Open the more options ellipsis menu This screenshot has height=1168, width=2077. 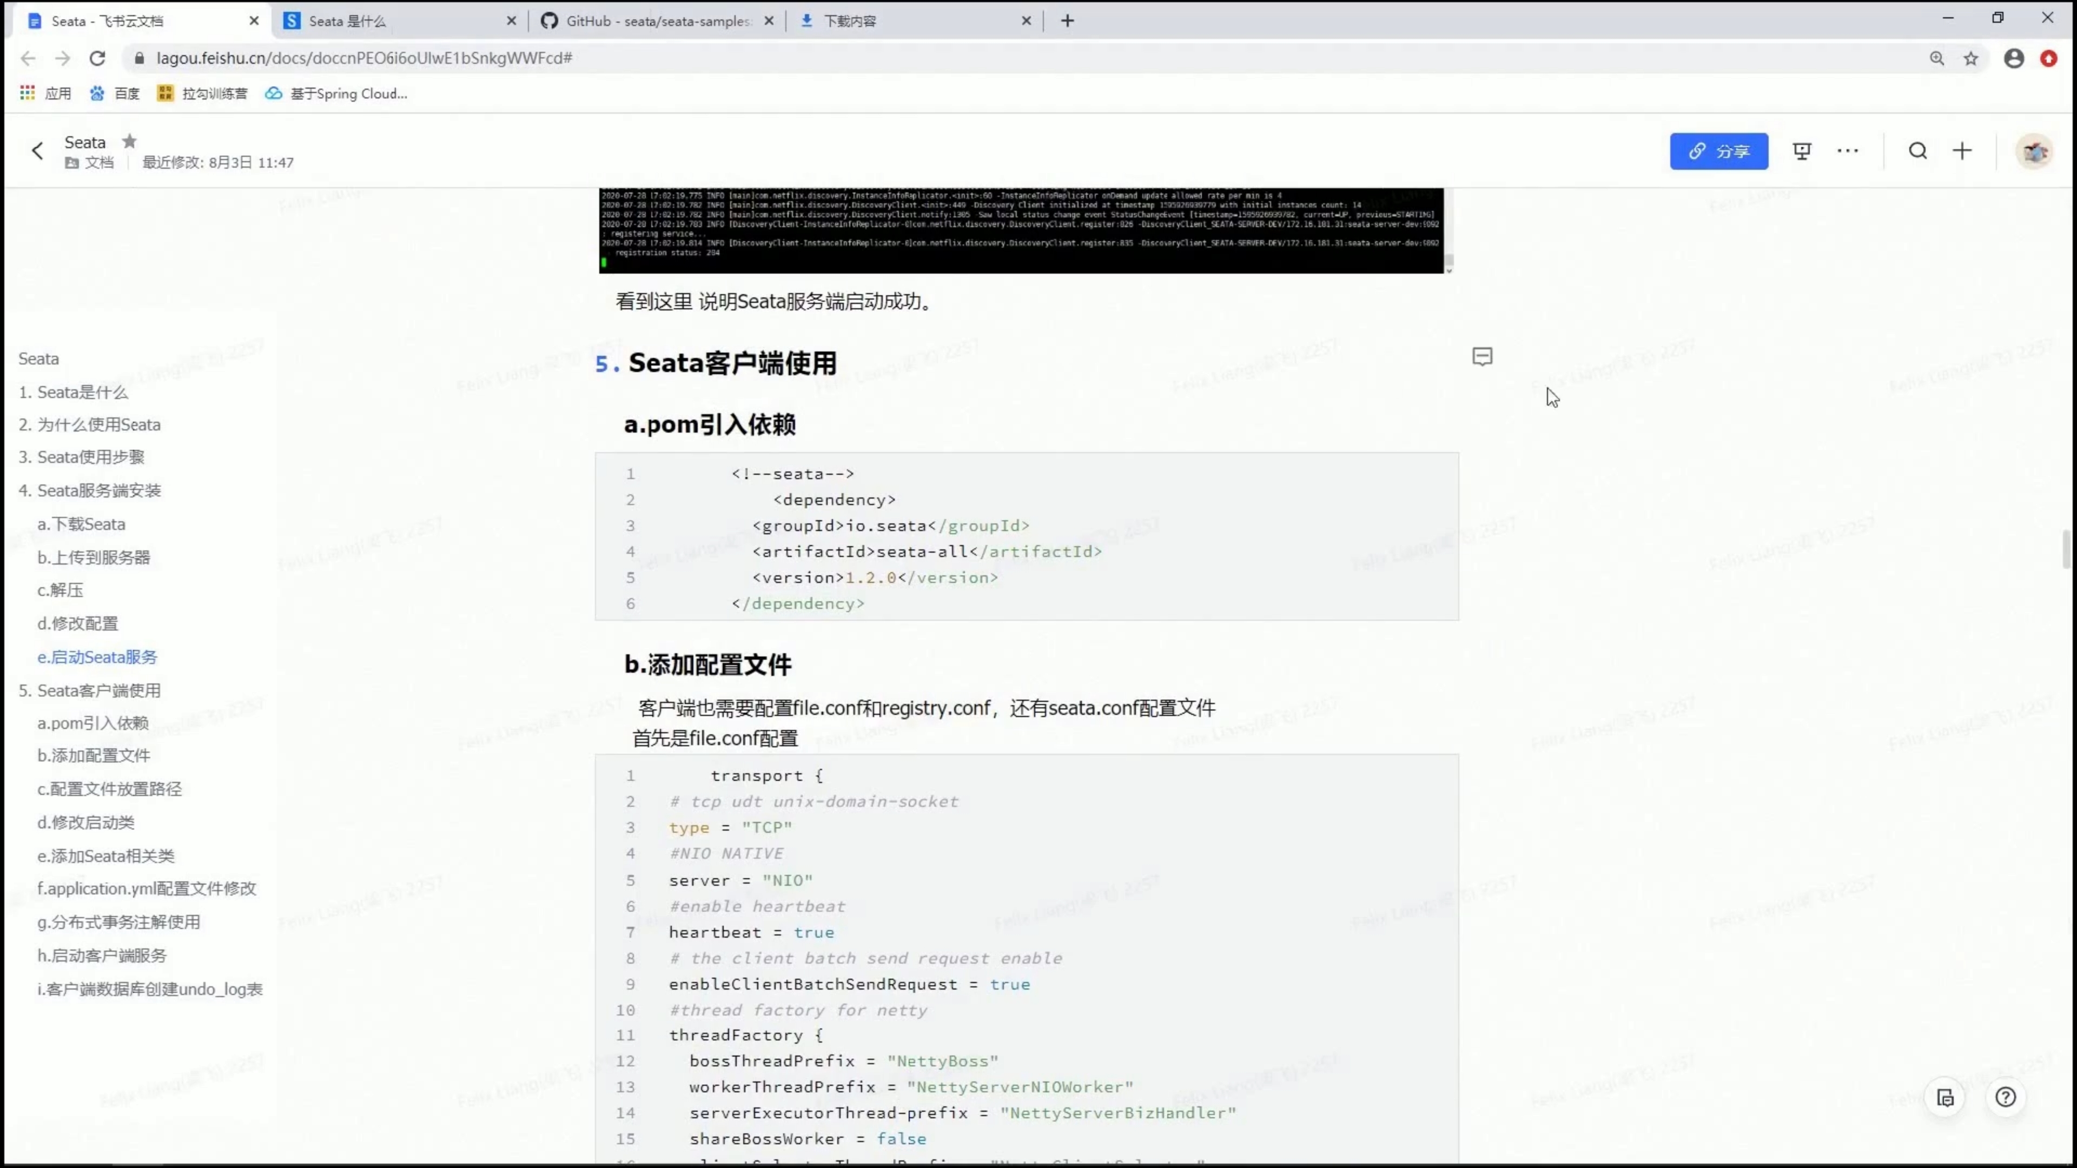click(x=1848, y=151)
